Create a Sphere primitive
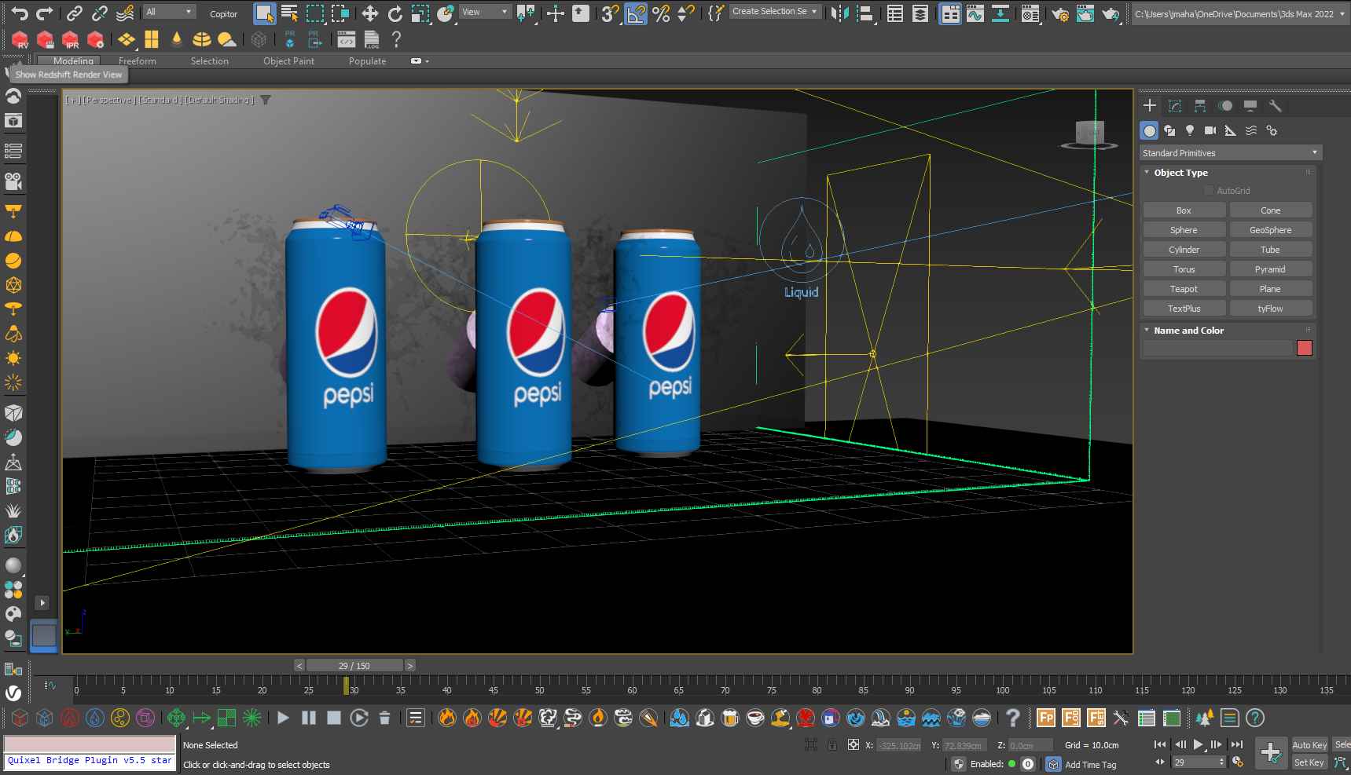The width and height of the screenshot is (1351, 775). (x=1184, y=230)
